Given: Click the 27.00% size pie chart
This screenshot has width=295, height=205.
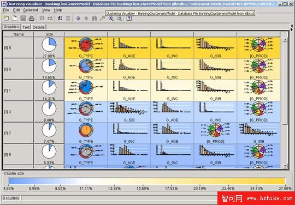Looking at the screenshot, I should pos(49,45).
